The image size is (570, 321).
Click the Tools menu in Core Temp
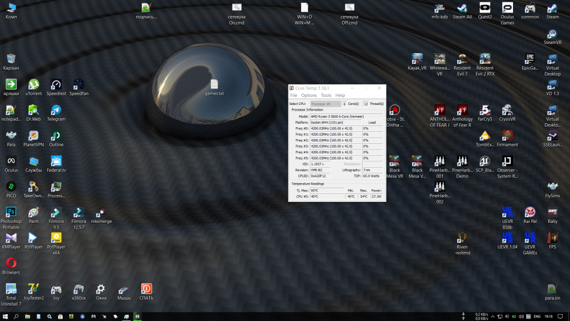[x=326, y=95]
